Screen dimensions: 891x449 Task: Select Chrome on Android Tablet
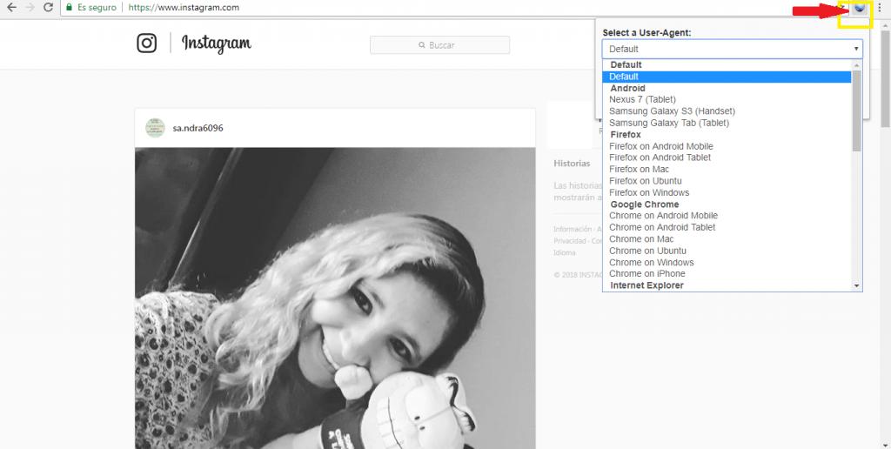pos(727,227)
